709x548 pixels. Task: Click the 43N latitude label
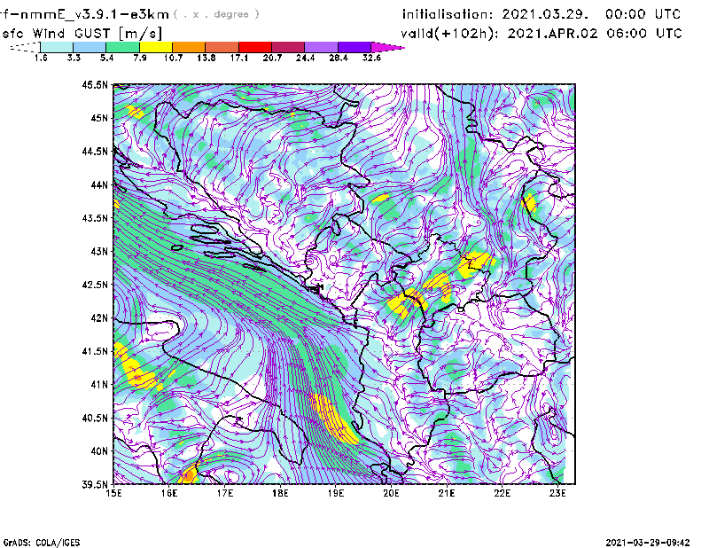[99, 251]
